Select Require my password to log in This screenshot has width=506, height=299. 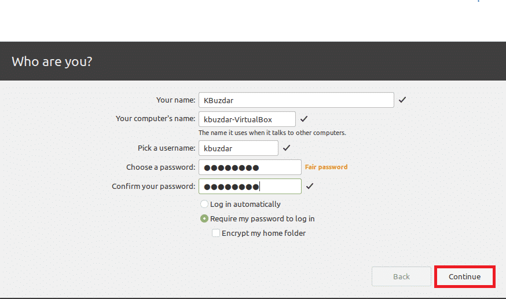(204, 219)
